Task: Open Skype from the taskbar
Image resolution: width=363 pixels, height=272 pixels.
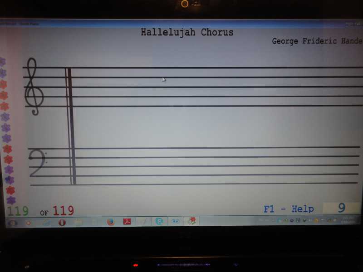Action: [x=159, y=221]
